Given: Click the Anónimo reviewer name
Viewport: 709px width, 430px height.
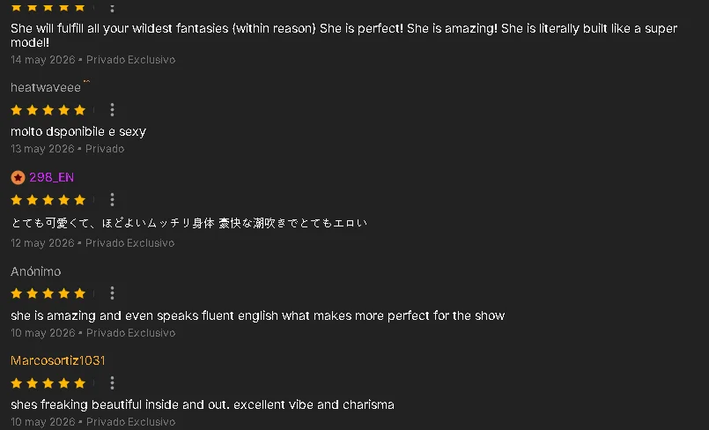Looking at the screenshot, I should (x=36, y=271).
